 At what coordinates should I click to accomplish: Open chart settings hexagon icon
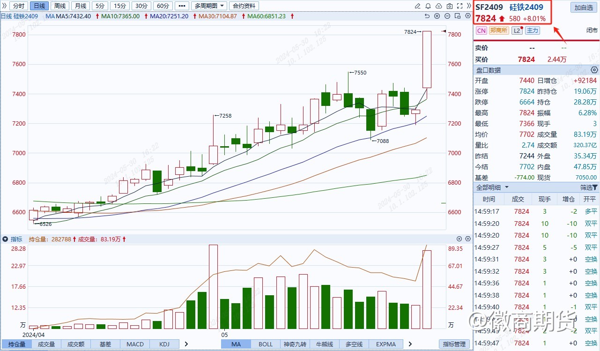[467, 16]
